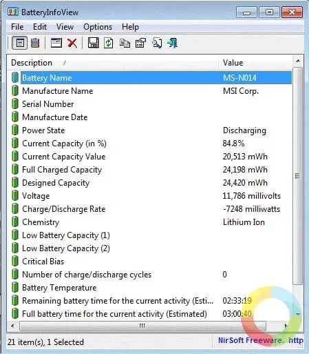The height and width of the screenshot is (354, 309).
Task: Open the View menu
Action: click(x=65, y=27)
